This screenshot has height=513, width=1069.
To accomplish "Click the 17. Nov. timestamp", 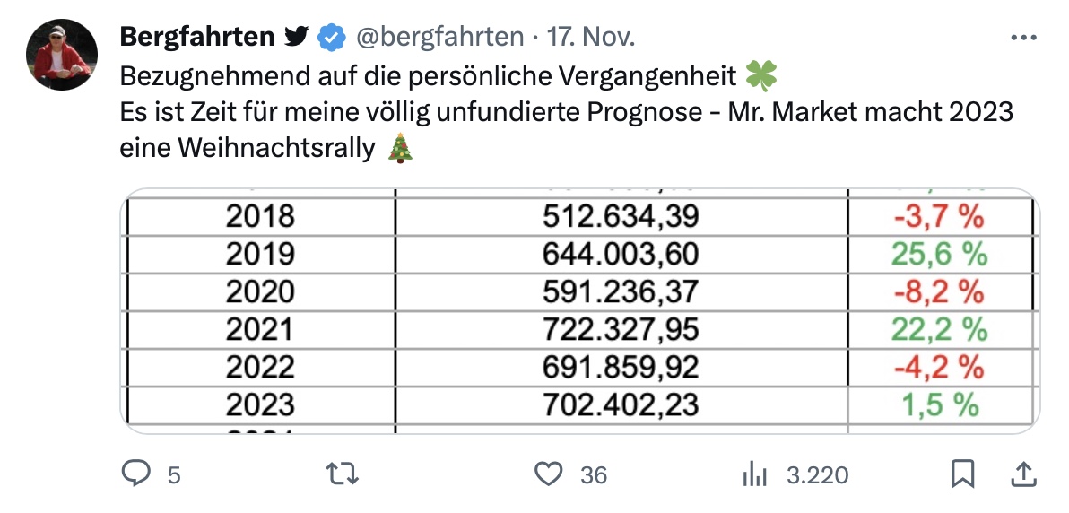I will 591,37.
